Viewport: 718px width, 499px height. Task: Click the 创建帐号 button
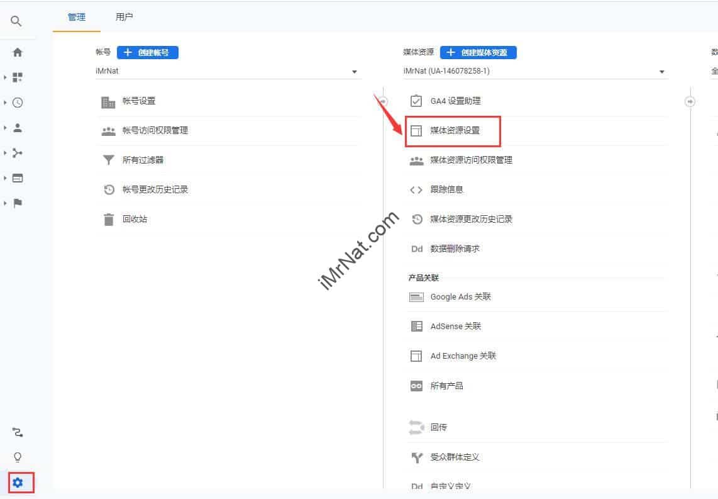[148, 52]
